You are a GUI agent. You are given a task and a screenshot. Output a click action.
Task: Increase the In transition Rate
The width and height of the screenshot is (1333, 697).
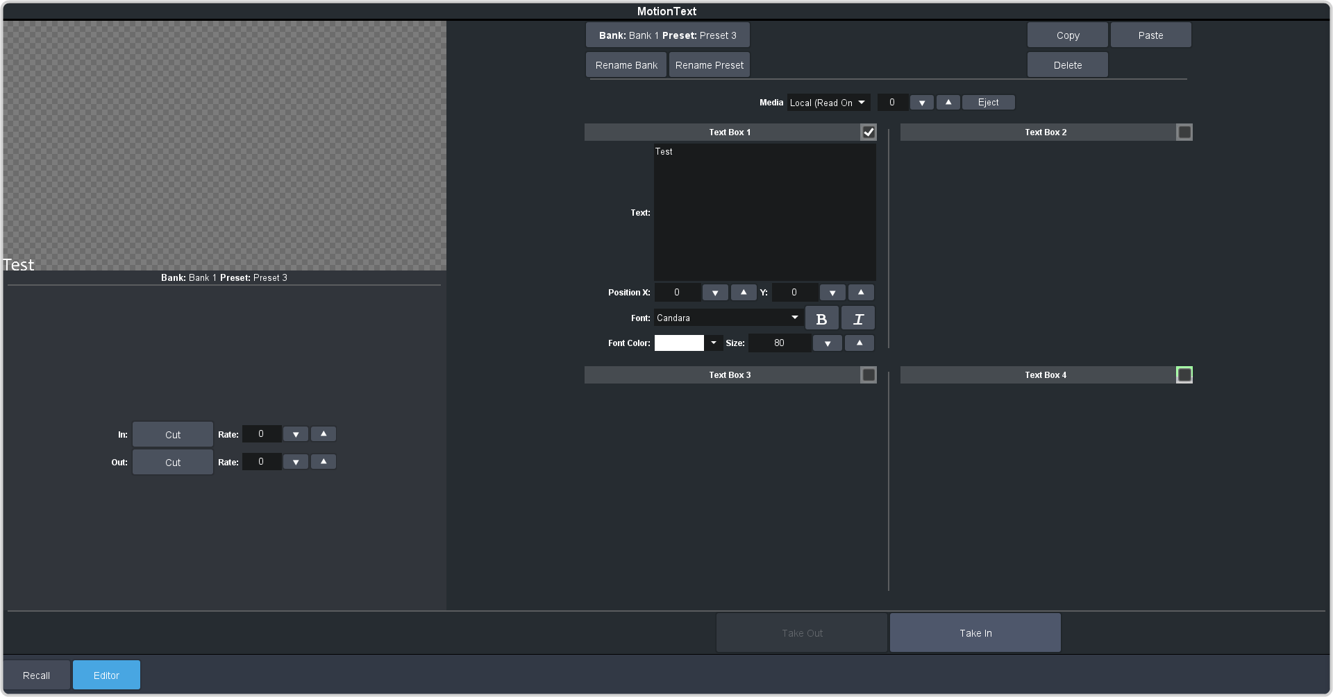point(324,434)
